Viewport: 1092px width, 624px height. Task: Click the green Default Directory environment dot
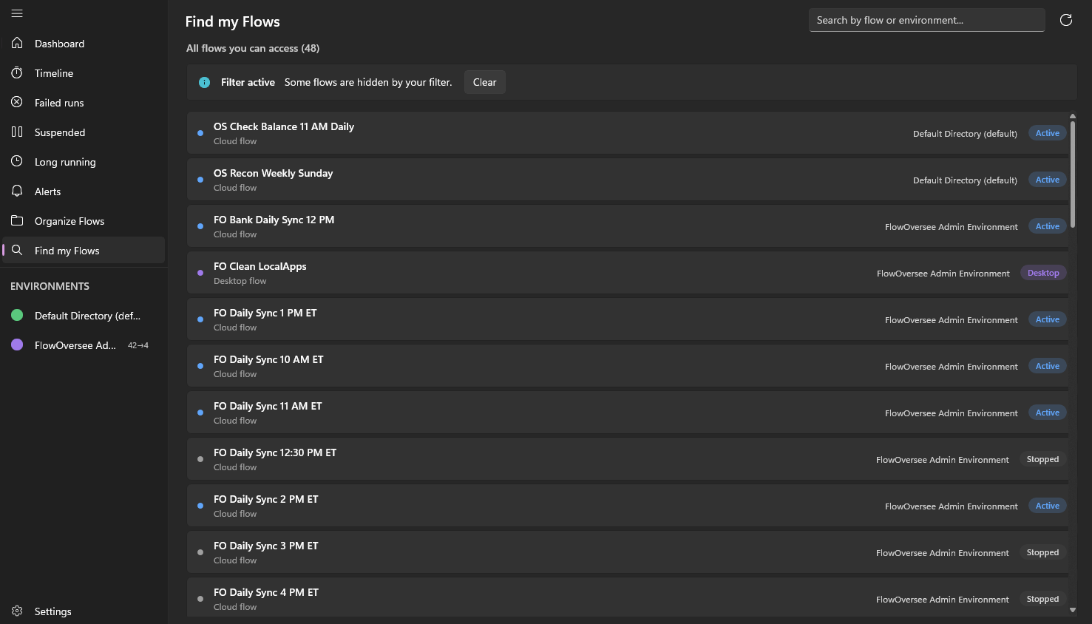click(17, 315)
